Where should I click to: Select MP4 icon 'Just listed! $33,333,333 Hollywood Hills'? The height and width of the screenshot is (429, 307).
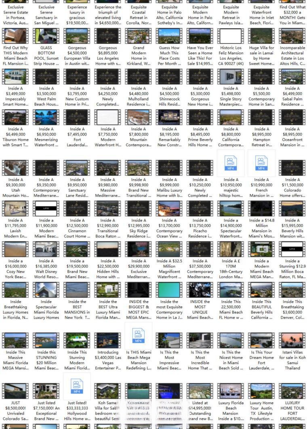[77, 386]
